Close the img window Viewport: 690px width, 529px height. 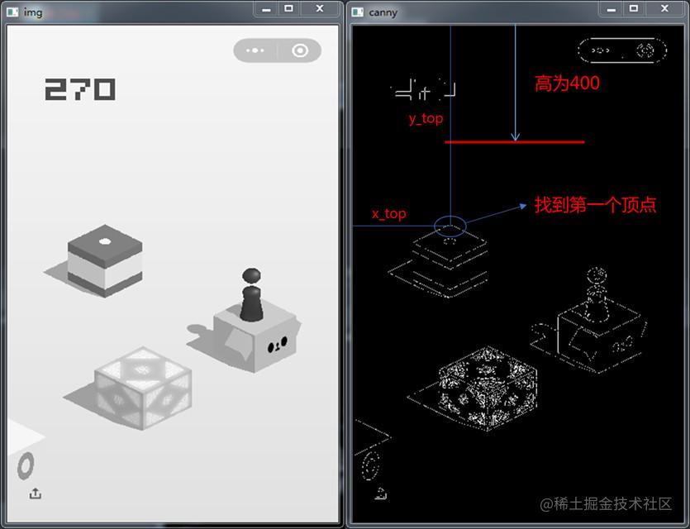(320, 9)
